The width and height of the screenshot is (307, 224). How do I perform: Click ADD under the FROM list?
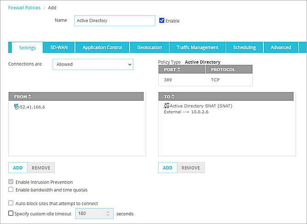coord(18,168)
